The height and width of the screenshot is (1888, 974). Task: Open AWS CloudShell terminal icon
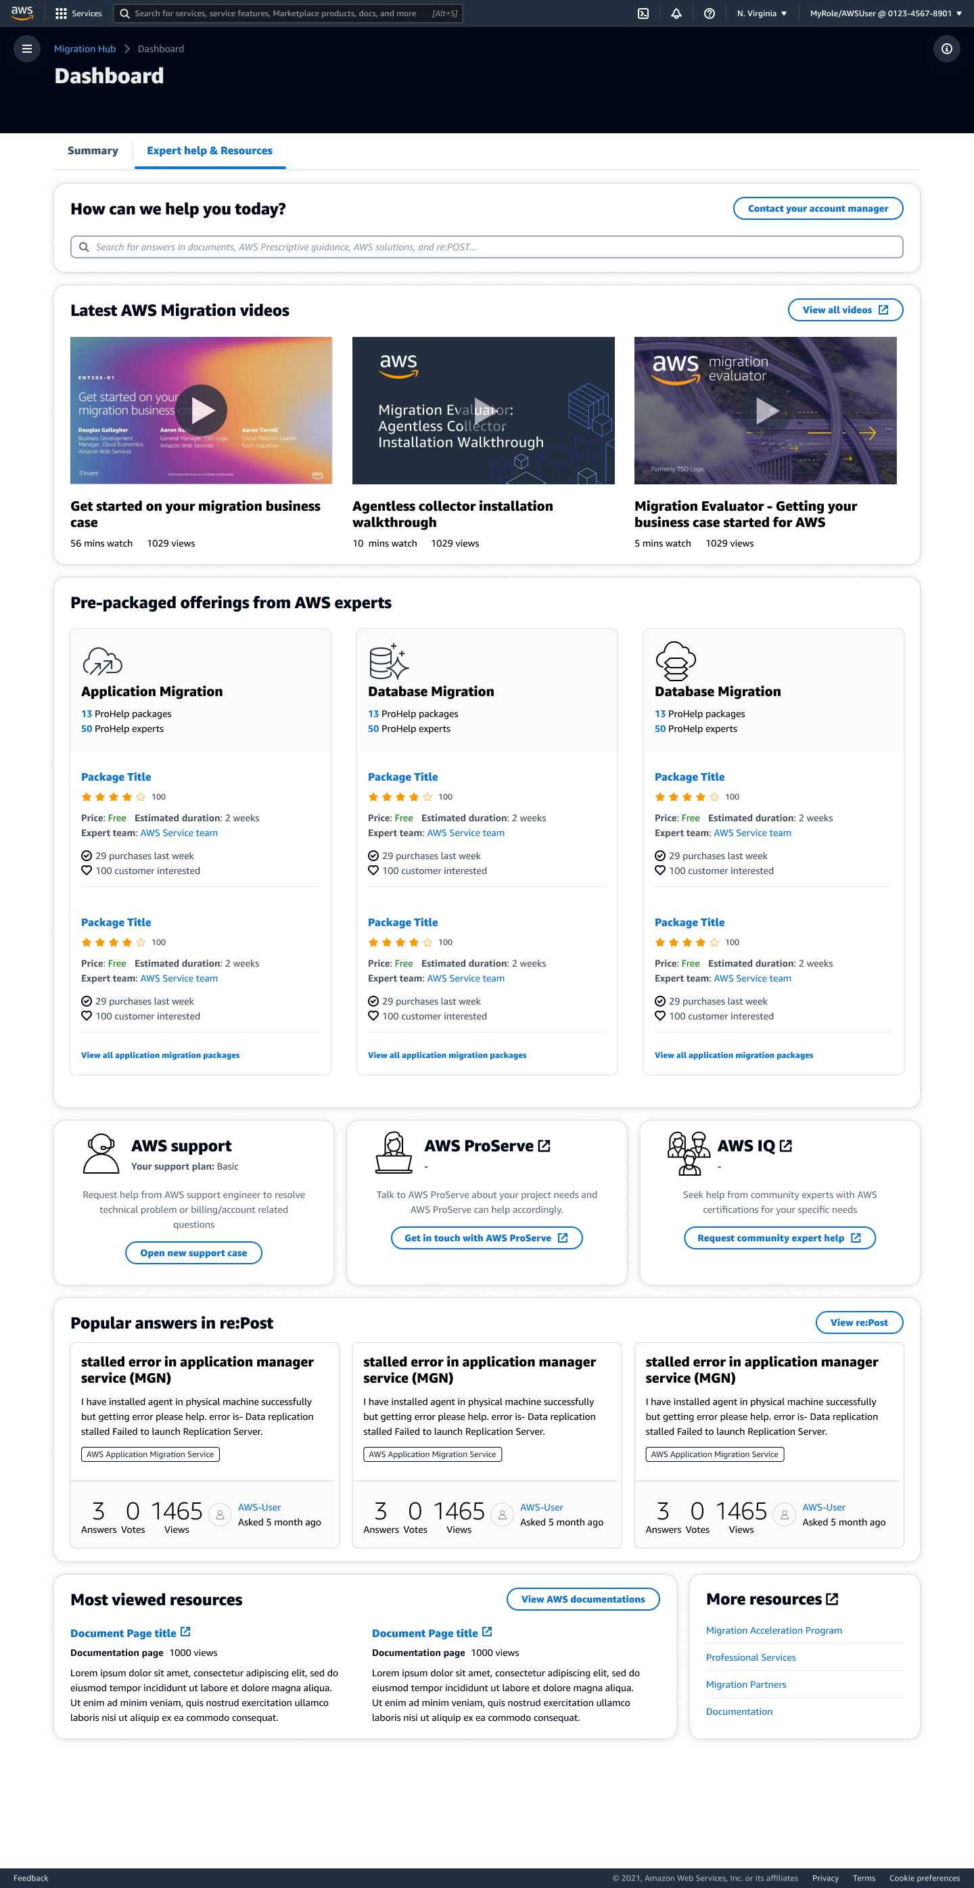click(x=643, y=12)
